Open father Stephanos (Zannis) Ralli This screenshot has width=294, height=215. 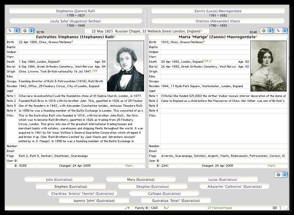click(75, 11)
